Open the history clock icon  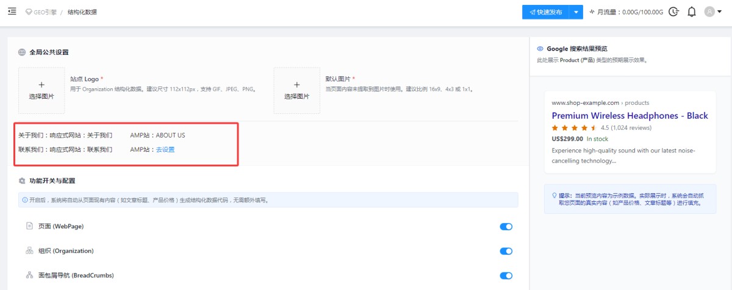(x=673, y=12)
